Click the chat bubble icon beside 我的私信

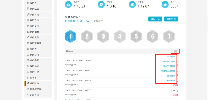tap(28, 9)
